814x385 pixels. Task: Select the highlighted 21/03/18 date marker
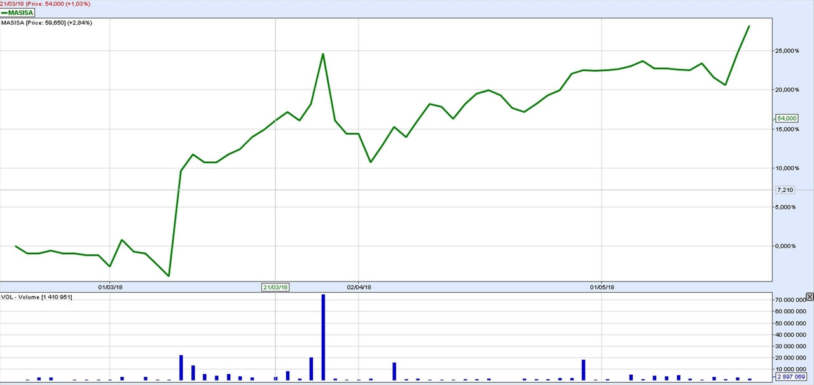point(275,287)
